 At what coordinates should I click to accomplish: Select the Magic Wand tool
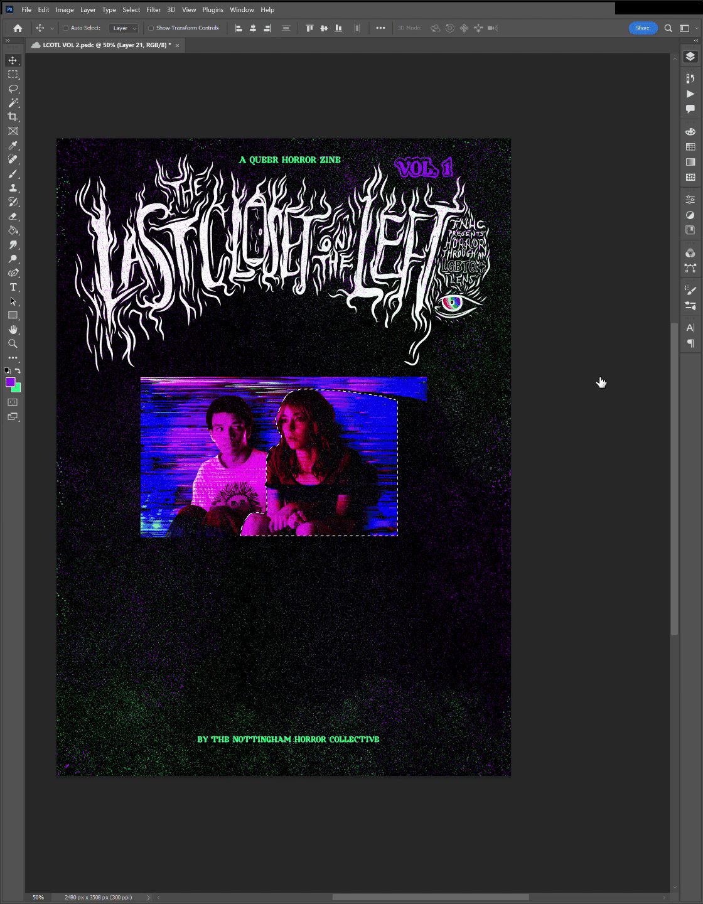(13, 102)
